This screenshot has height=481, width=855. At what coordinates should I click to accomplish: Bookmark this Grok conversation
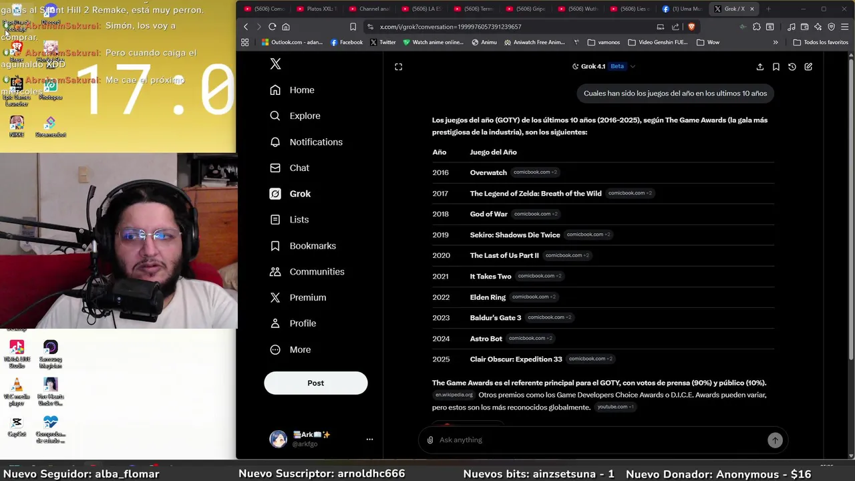(x=776, y=67)
